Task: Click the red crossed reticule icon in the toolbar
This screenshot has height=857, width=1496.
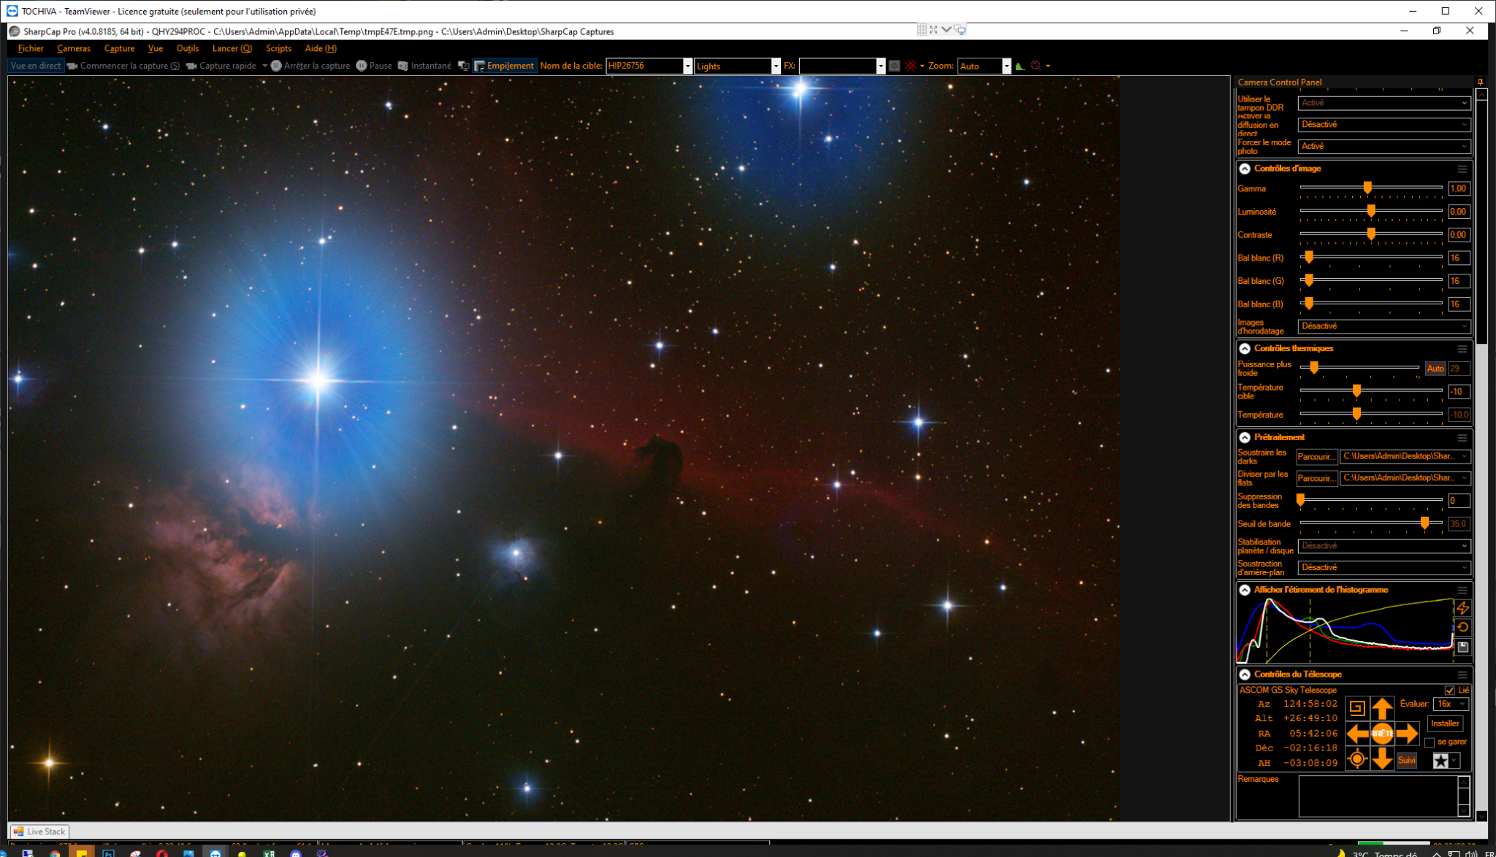Action: pos(910,66)
